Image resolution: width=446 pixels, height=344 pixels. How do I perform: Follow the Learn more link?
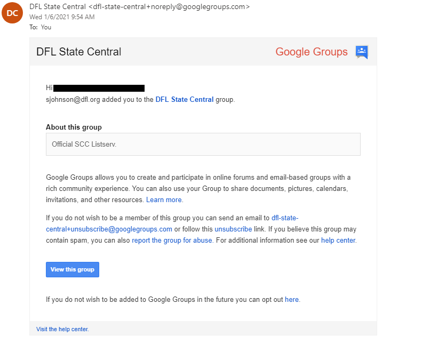[164, 200]
